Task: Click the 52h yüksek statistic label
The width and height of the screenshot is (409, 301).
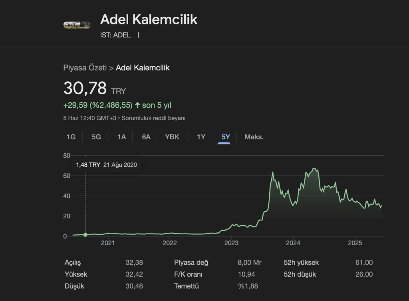Action: [x=301, y=263]
